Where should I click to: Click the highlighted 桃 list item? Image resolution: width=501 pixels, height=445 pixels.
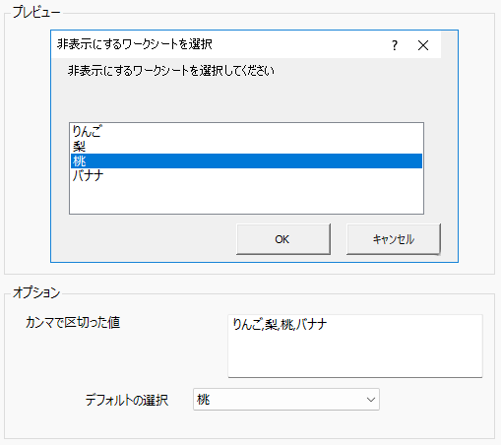246,160
